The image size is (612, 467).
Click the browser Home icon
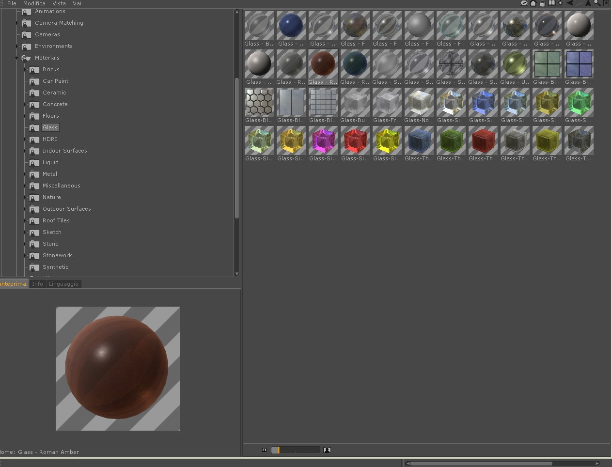point(533,3)
